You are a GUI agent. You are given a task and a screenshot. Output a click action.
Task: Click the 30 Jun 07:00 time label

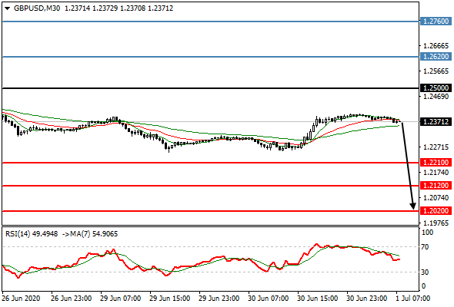(268, 299)
